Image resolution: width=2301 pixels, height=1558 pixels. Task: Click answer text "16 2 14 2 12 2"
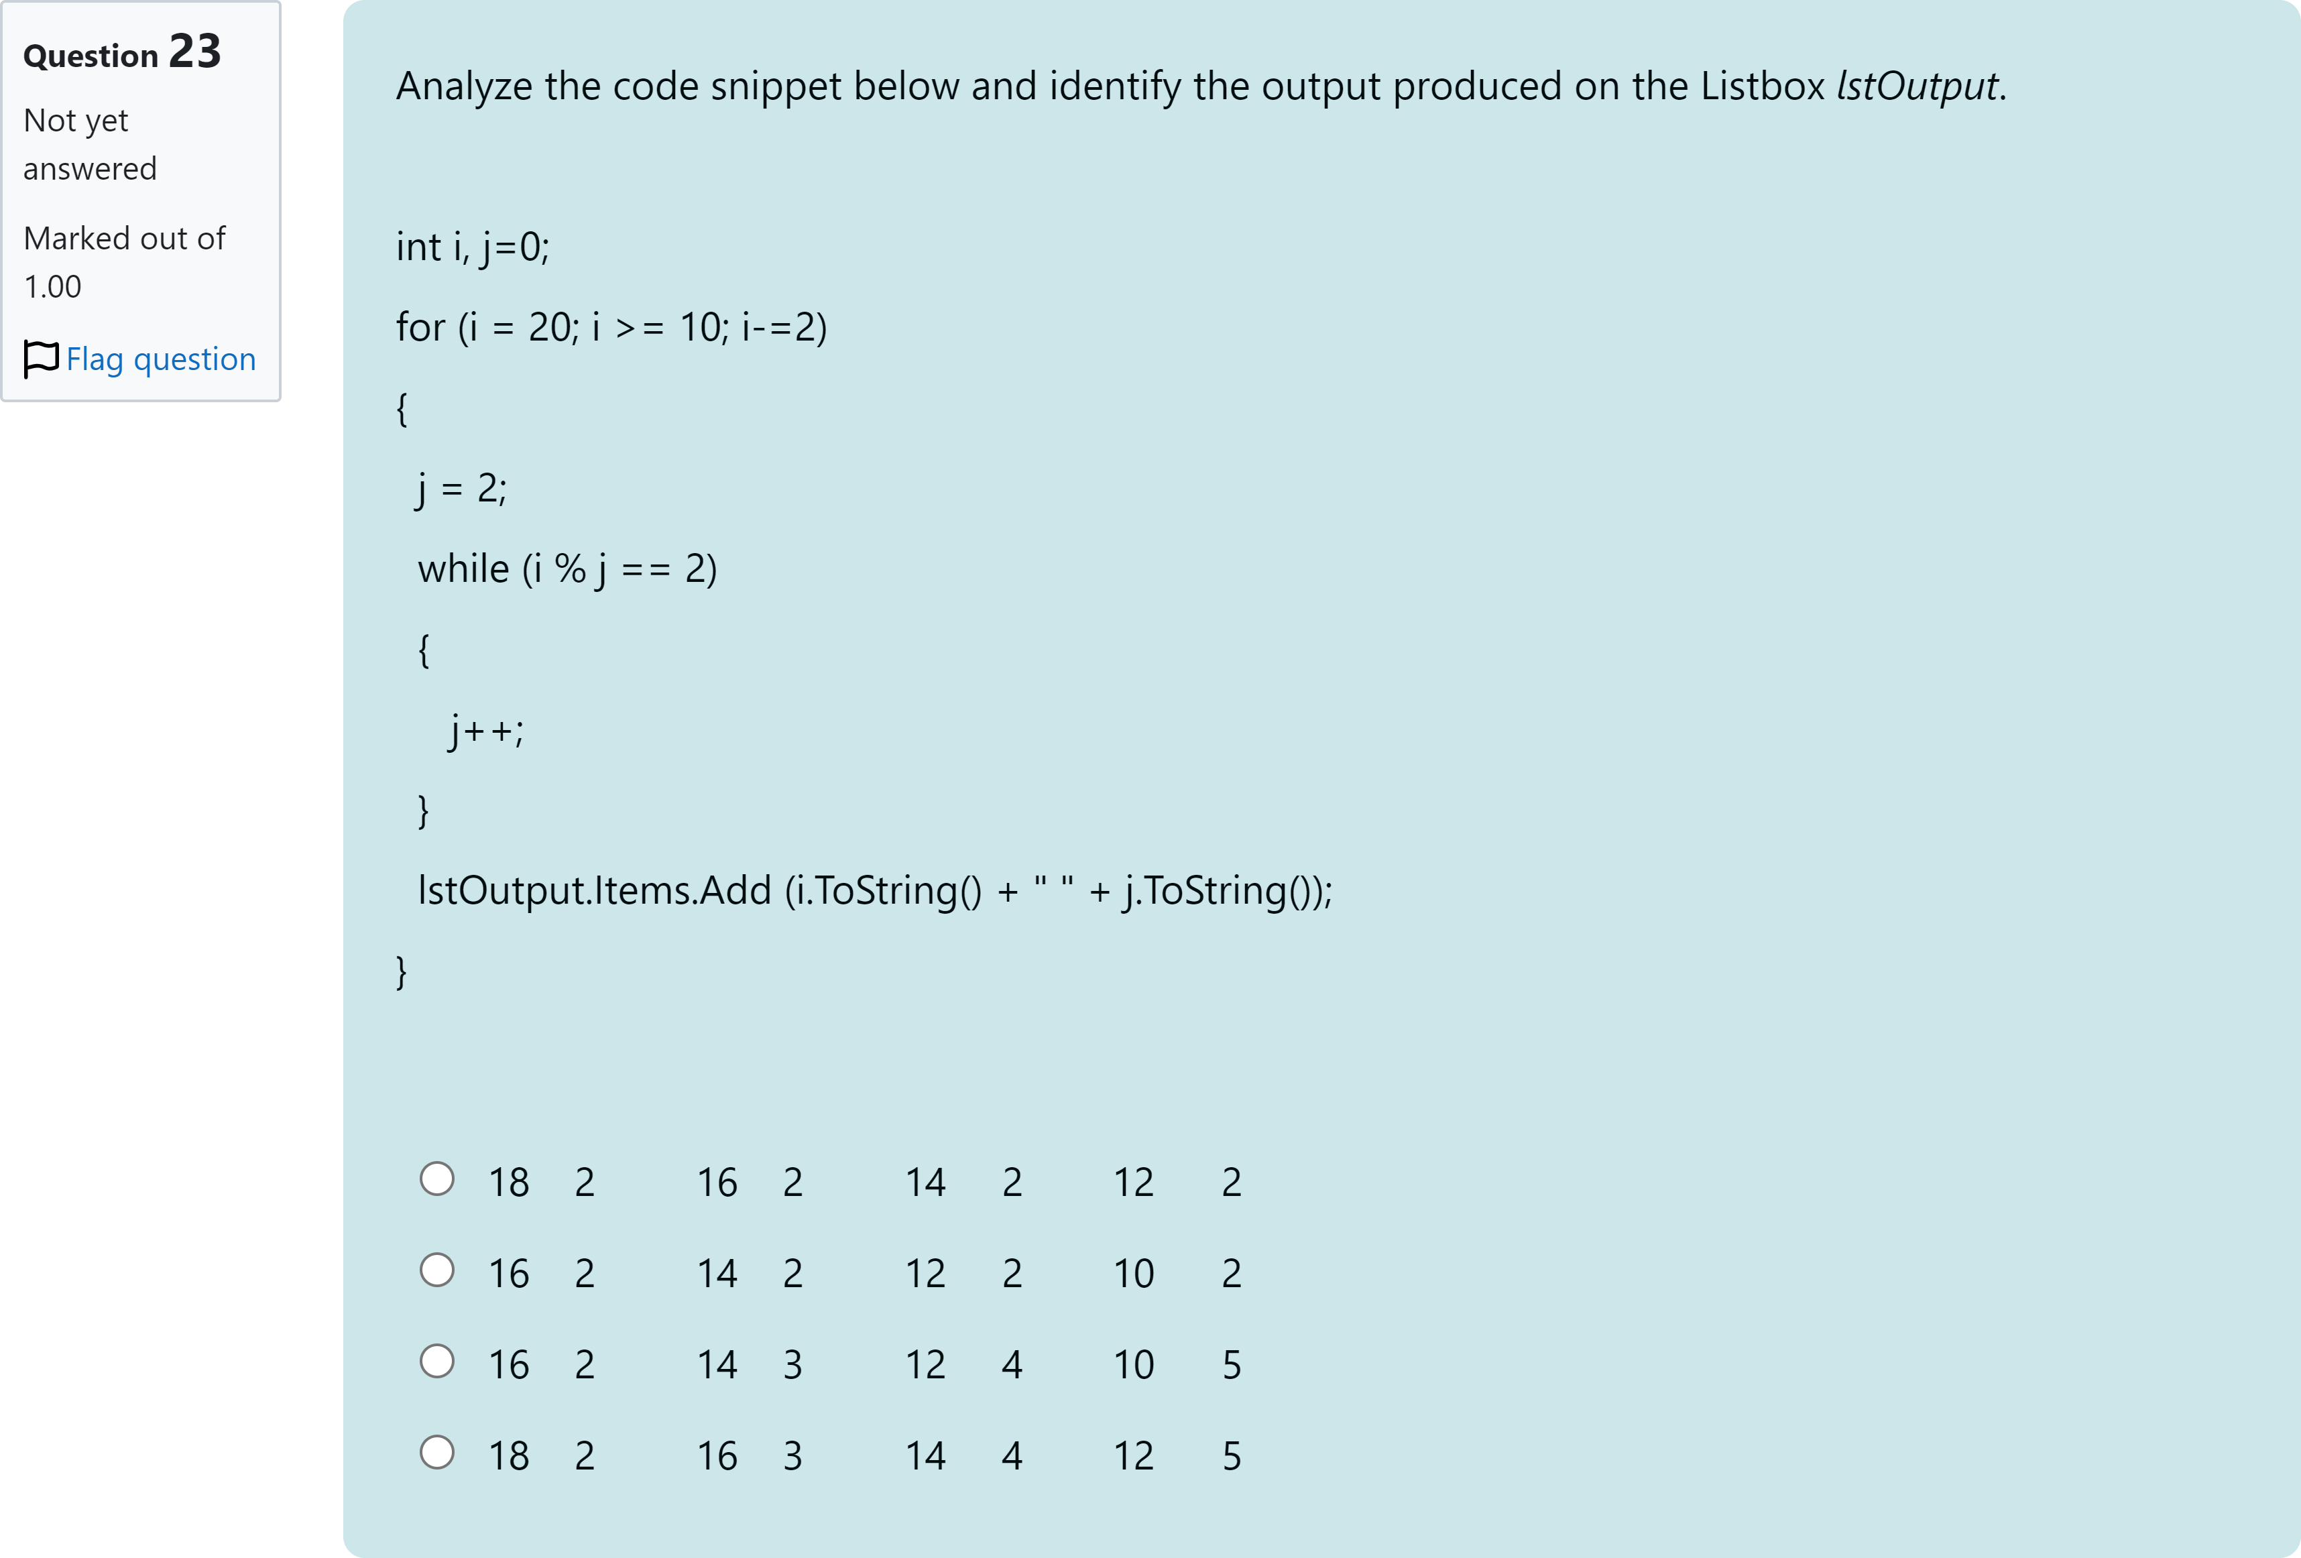(x=864, y=1273)
